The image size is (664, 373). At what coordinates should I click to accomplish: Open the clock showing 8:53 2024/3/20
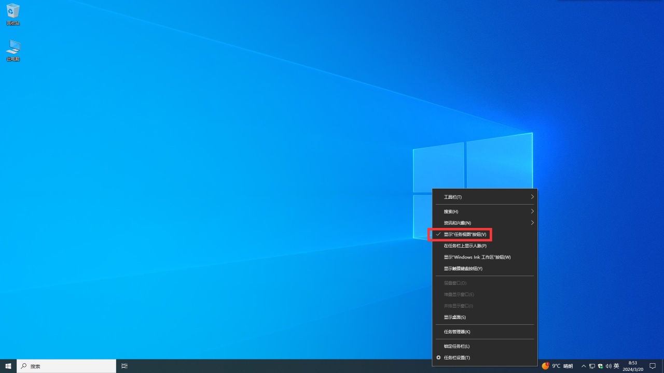(x=632, y=366)
